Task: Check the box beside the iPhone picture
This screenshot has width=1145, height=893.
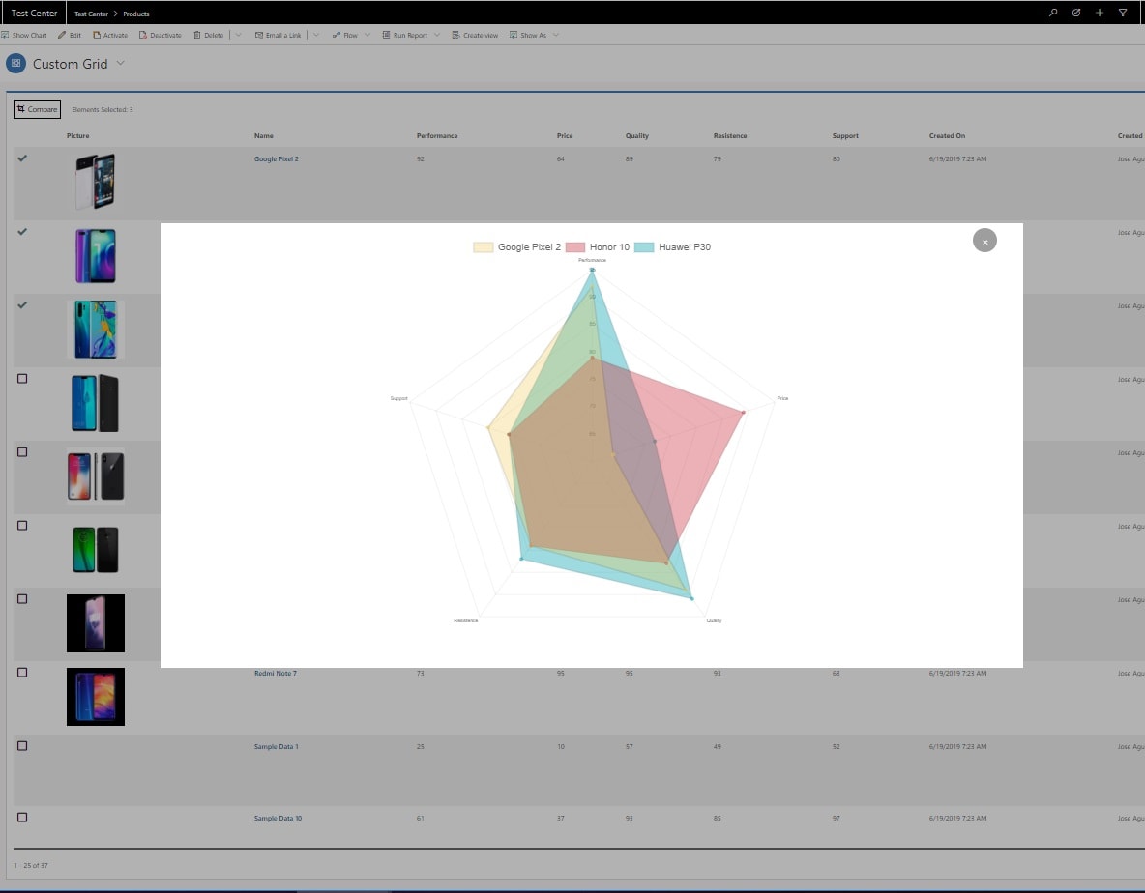Action: 22,452
